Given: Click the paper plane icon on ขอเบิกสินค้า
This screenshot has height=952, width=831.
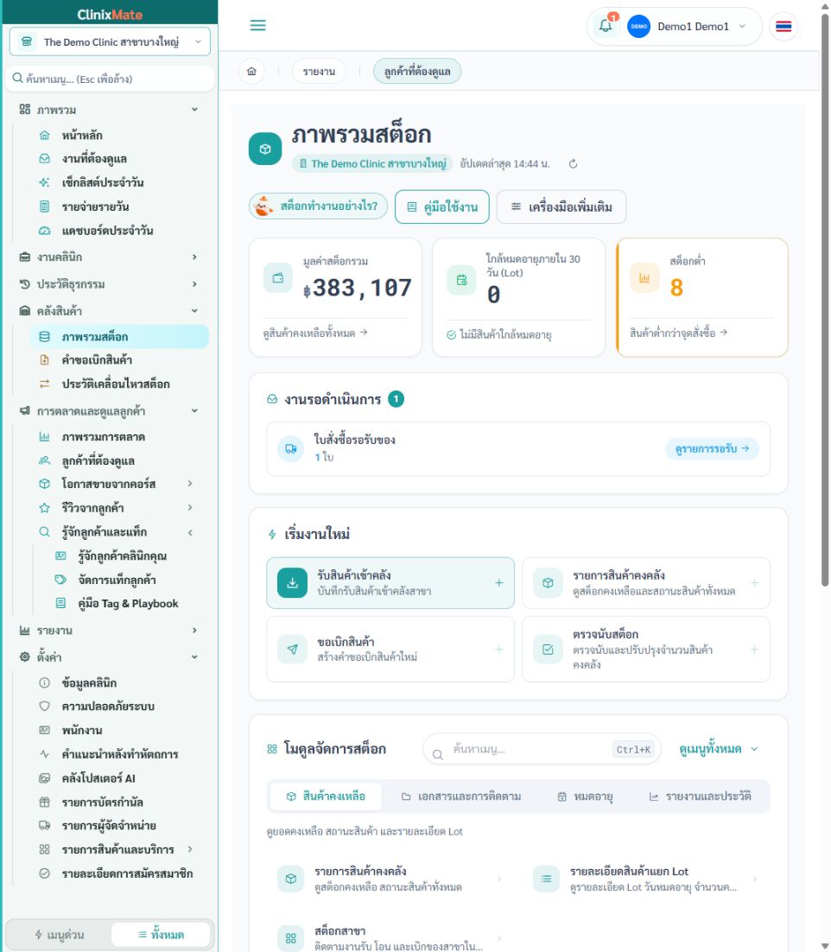Looking at the screenshot, I should (293, 650).
